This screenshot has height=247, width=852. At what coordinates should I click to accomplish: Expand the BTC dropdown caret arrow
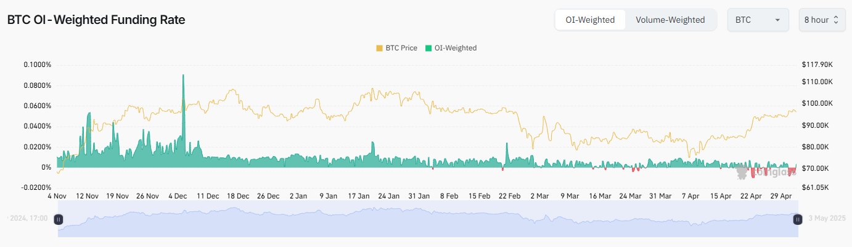click(778, 20)
